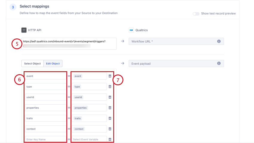Open the event variable dropdown

point(90,76)
